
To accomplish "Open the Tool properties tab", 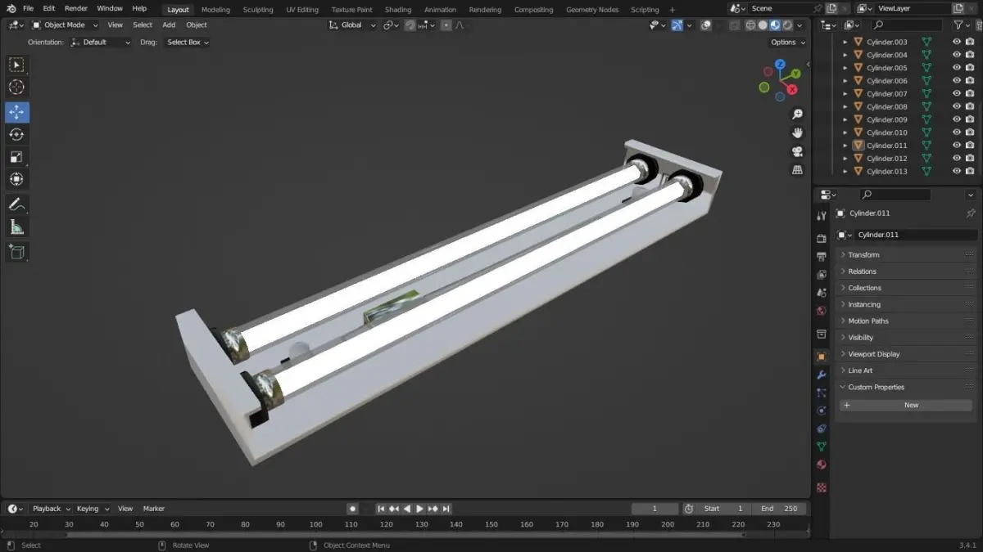I will coord(822,216).
